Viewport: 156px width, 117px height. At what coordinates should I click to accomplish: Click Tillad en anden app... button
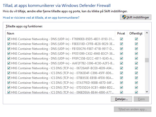133,109
